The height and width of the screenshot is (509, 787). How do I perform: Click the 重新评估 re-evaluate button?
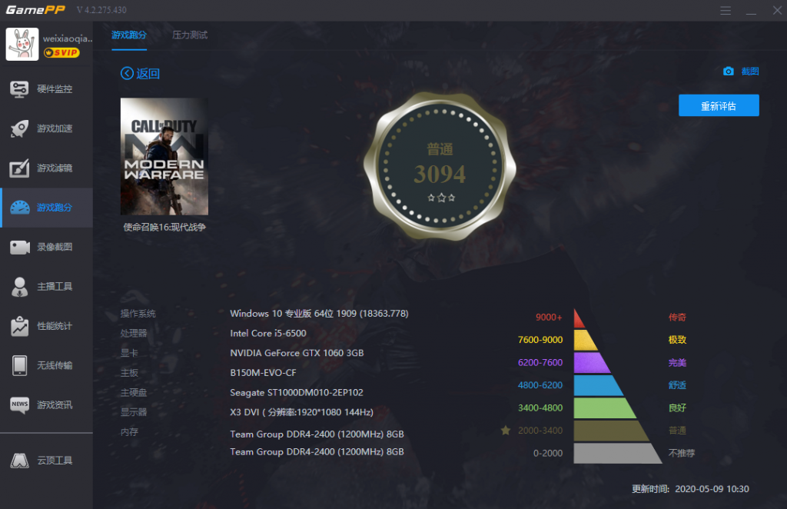tap(719, 105)
